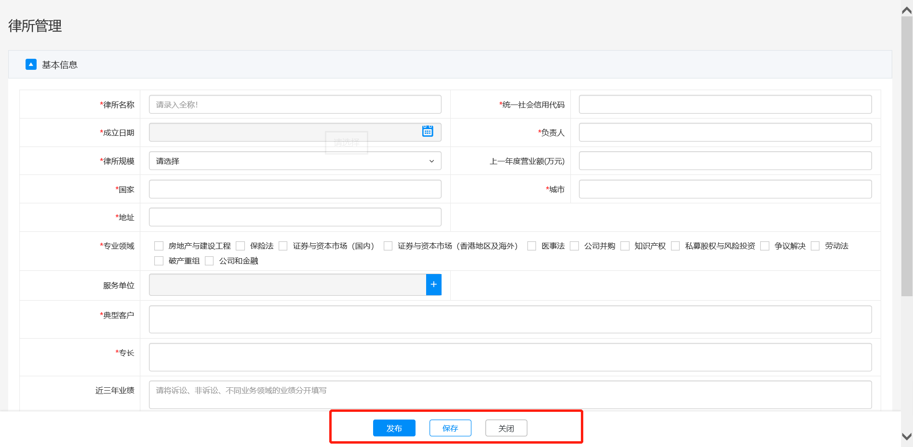Open the 成立日期 calendar picker icon

(x=428, y=131)
